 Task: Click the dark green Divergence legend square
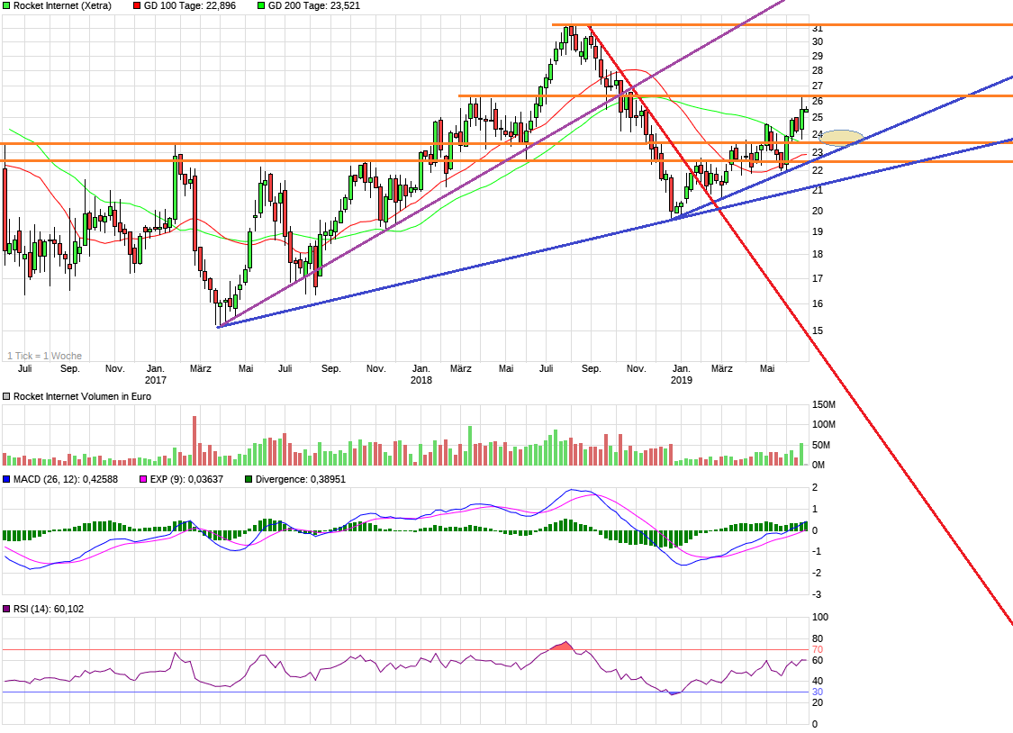pyautogui.click(x=249, y=479)
